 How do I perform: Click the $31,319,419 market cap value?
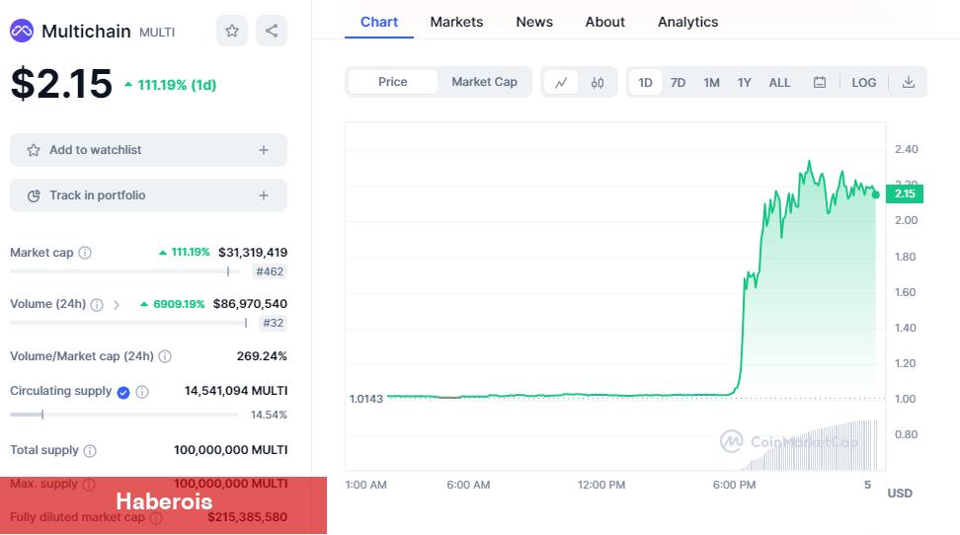click(253, 252)
